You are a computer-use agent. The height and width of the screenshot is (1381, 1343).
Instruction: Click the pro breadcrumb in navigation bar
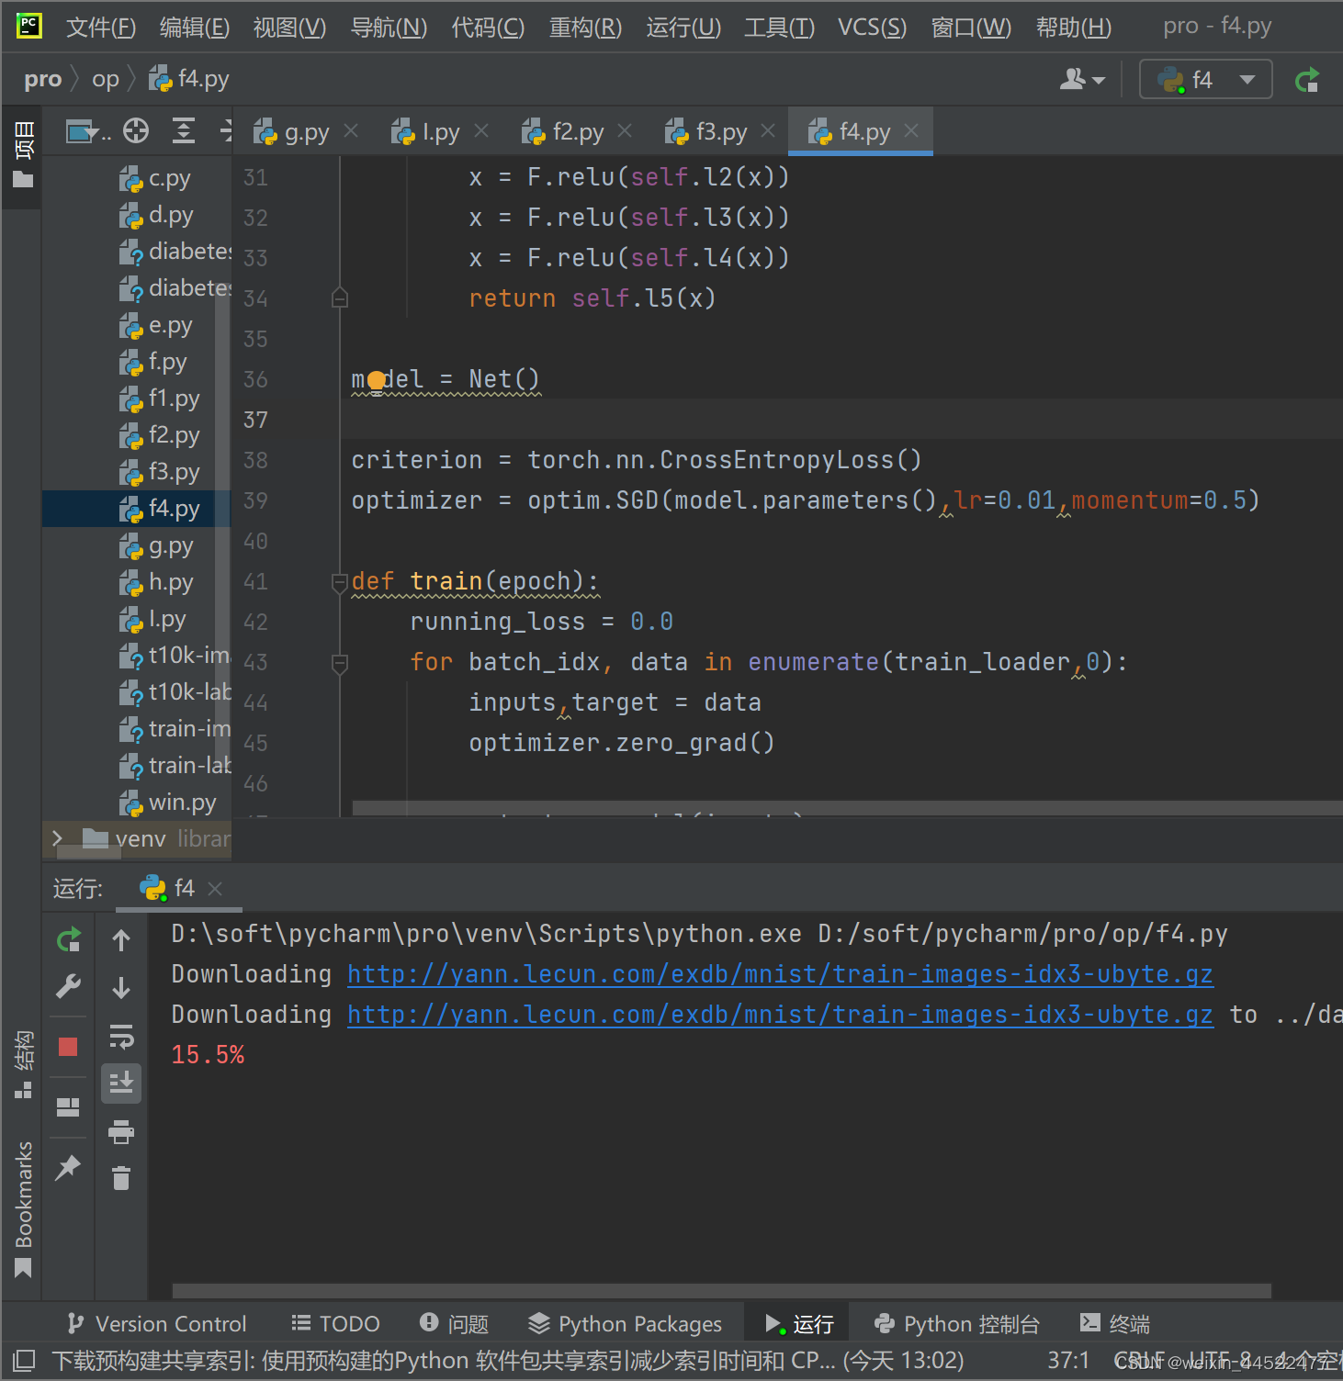(x=42, y=80)
